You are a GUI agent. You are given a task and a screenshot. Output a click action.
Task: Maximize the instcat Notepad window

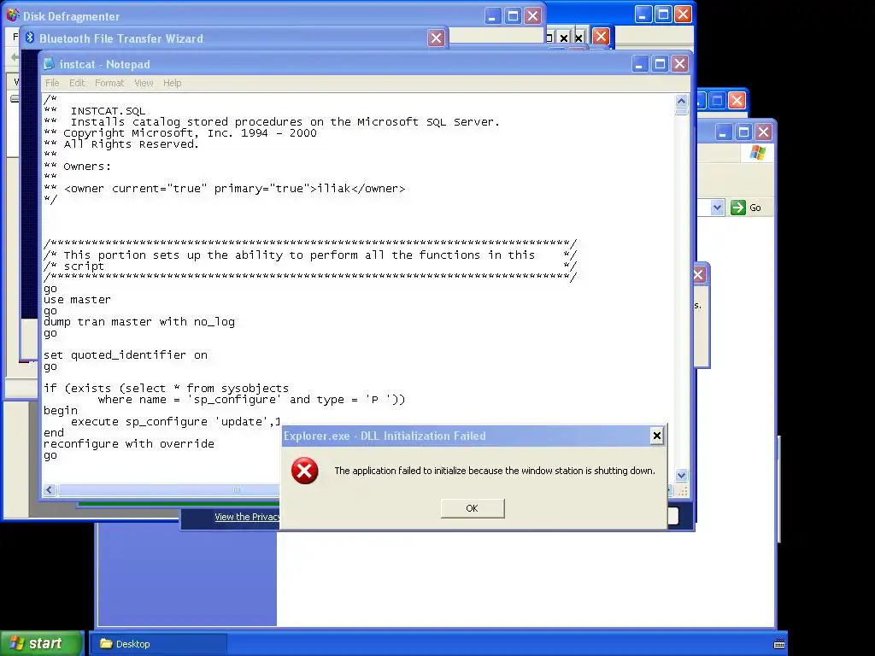[x=660, y=64]
